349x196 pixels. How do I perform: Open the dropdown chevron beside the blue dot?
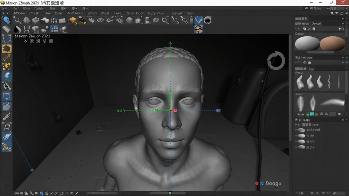click(x=343, y=63)
